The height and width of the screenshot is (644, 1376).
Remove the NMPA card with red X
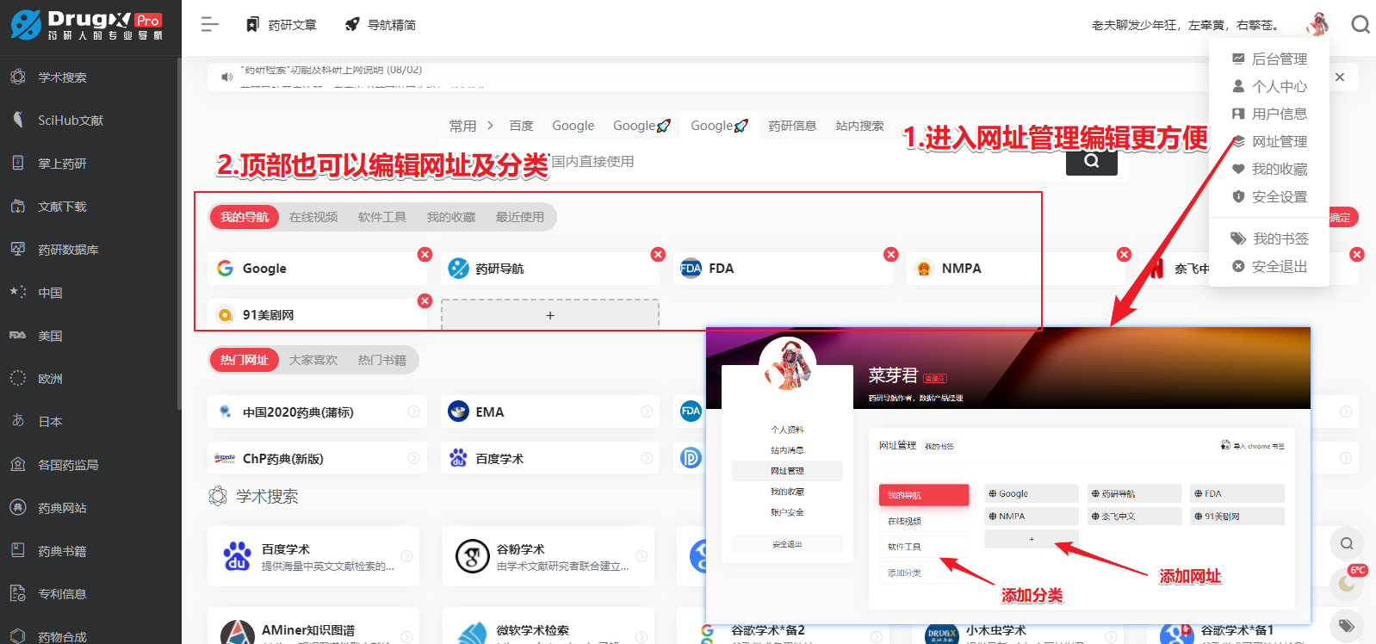pos(1124,254)
